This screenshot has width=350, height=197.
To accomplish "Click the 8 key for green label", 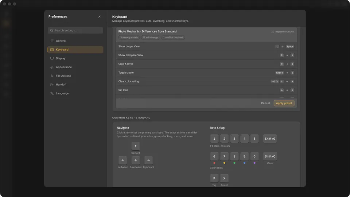I will [234, 157].
